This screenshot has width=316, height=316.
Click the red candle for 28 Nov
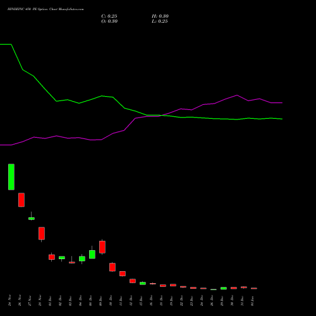pos(42,233)
